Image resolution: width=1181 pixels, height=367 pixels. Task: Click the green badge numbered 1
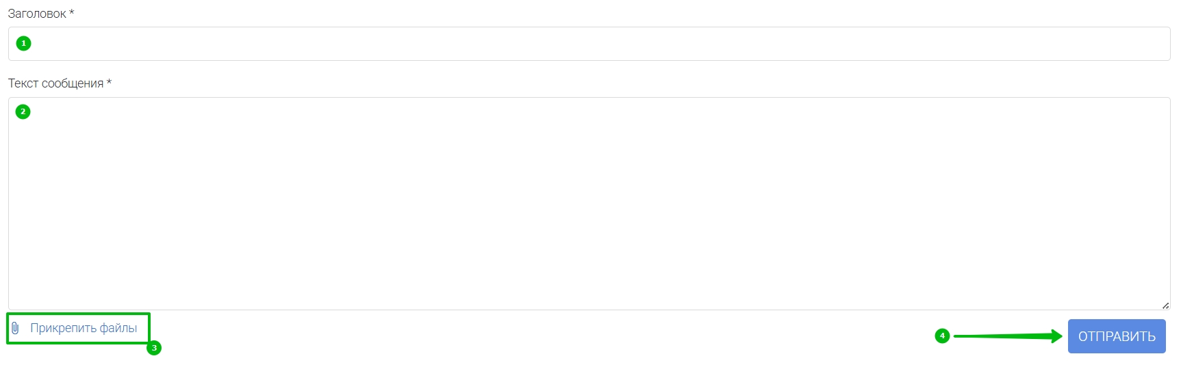[x=23, y=43]
